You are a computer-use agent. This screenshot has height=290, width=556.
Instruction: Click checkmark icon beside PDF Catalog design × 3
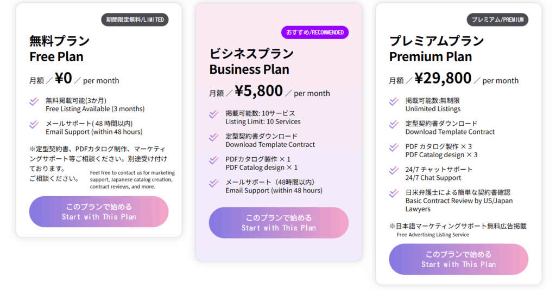click(394, 147)
